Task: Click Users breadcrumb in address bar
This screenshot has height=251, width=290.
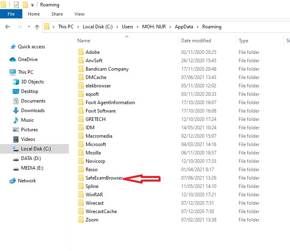Action: (x=127, y=27)
